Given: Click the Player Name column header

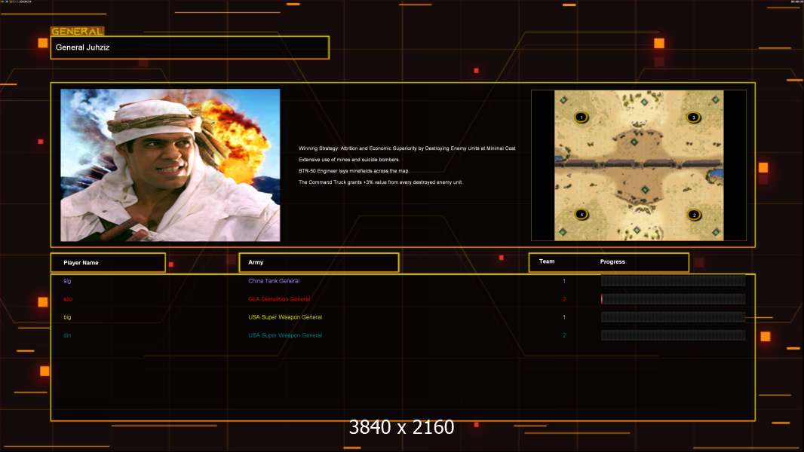Looking at the screenshot, I should pyautogui.click(x=108, y=262).
